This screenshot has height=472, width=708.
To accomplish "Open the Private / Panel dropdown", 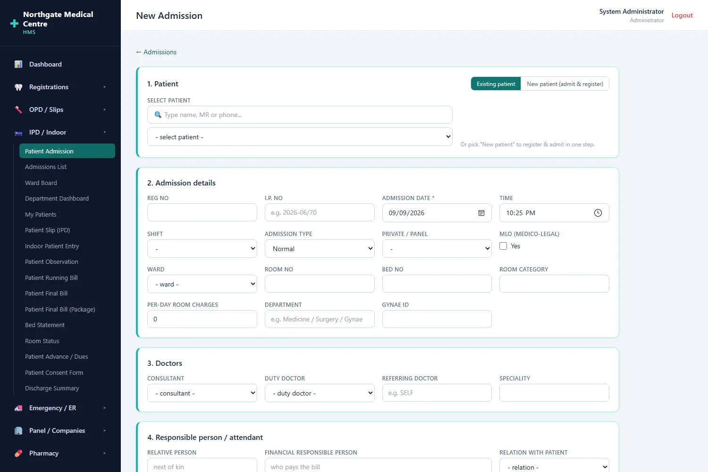I will [437, 249].
